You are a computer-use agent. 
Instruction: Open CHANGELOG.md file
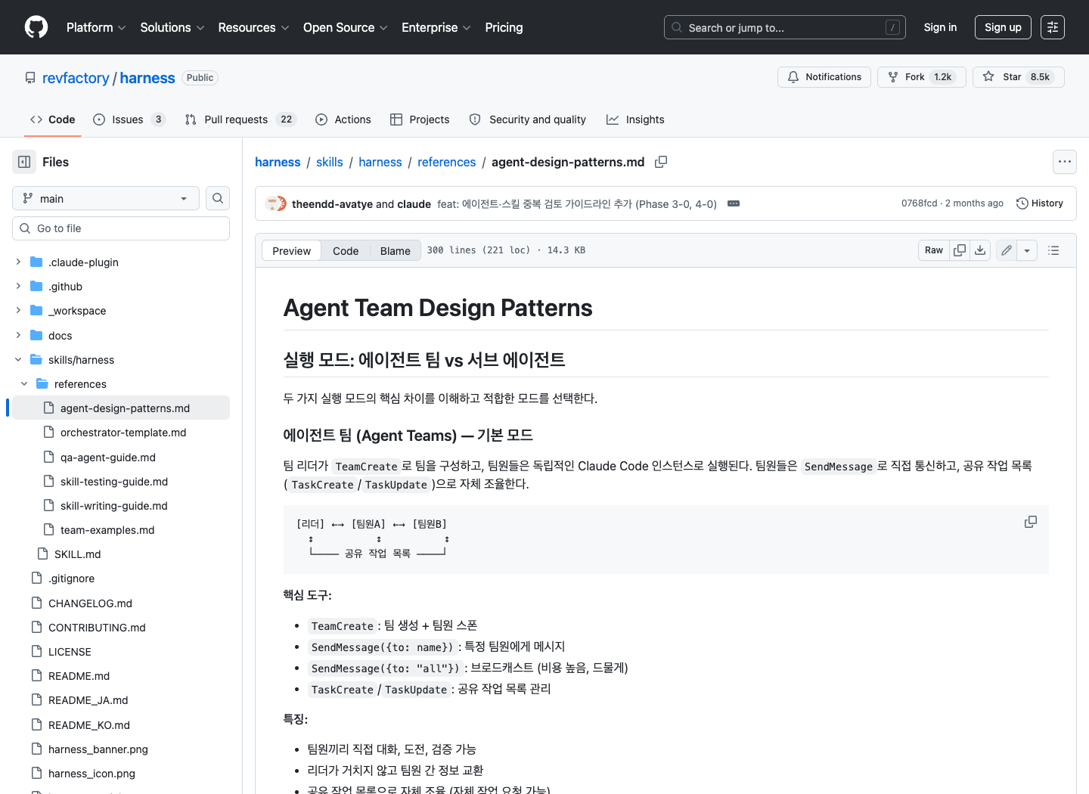tap(90, 603)
